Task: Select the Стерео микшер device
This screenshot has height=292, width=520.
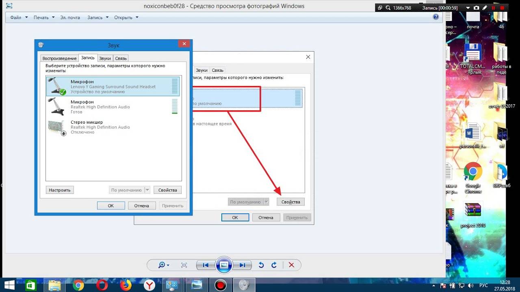Action: click(x=113, y=127)
